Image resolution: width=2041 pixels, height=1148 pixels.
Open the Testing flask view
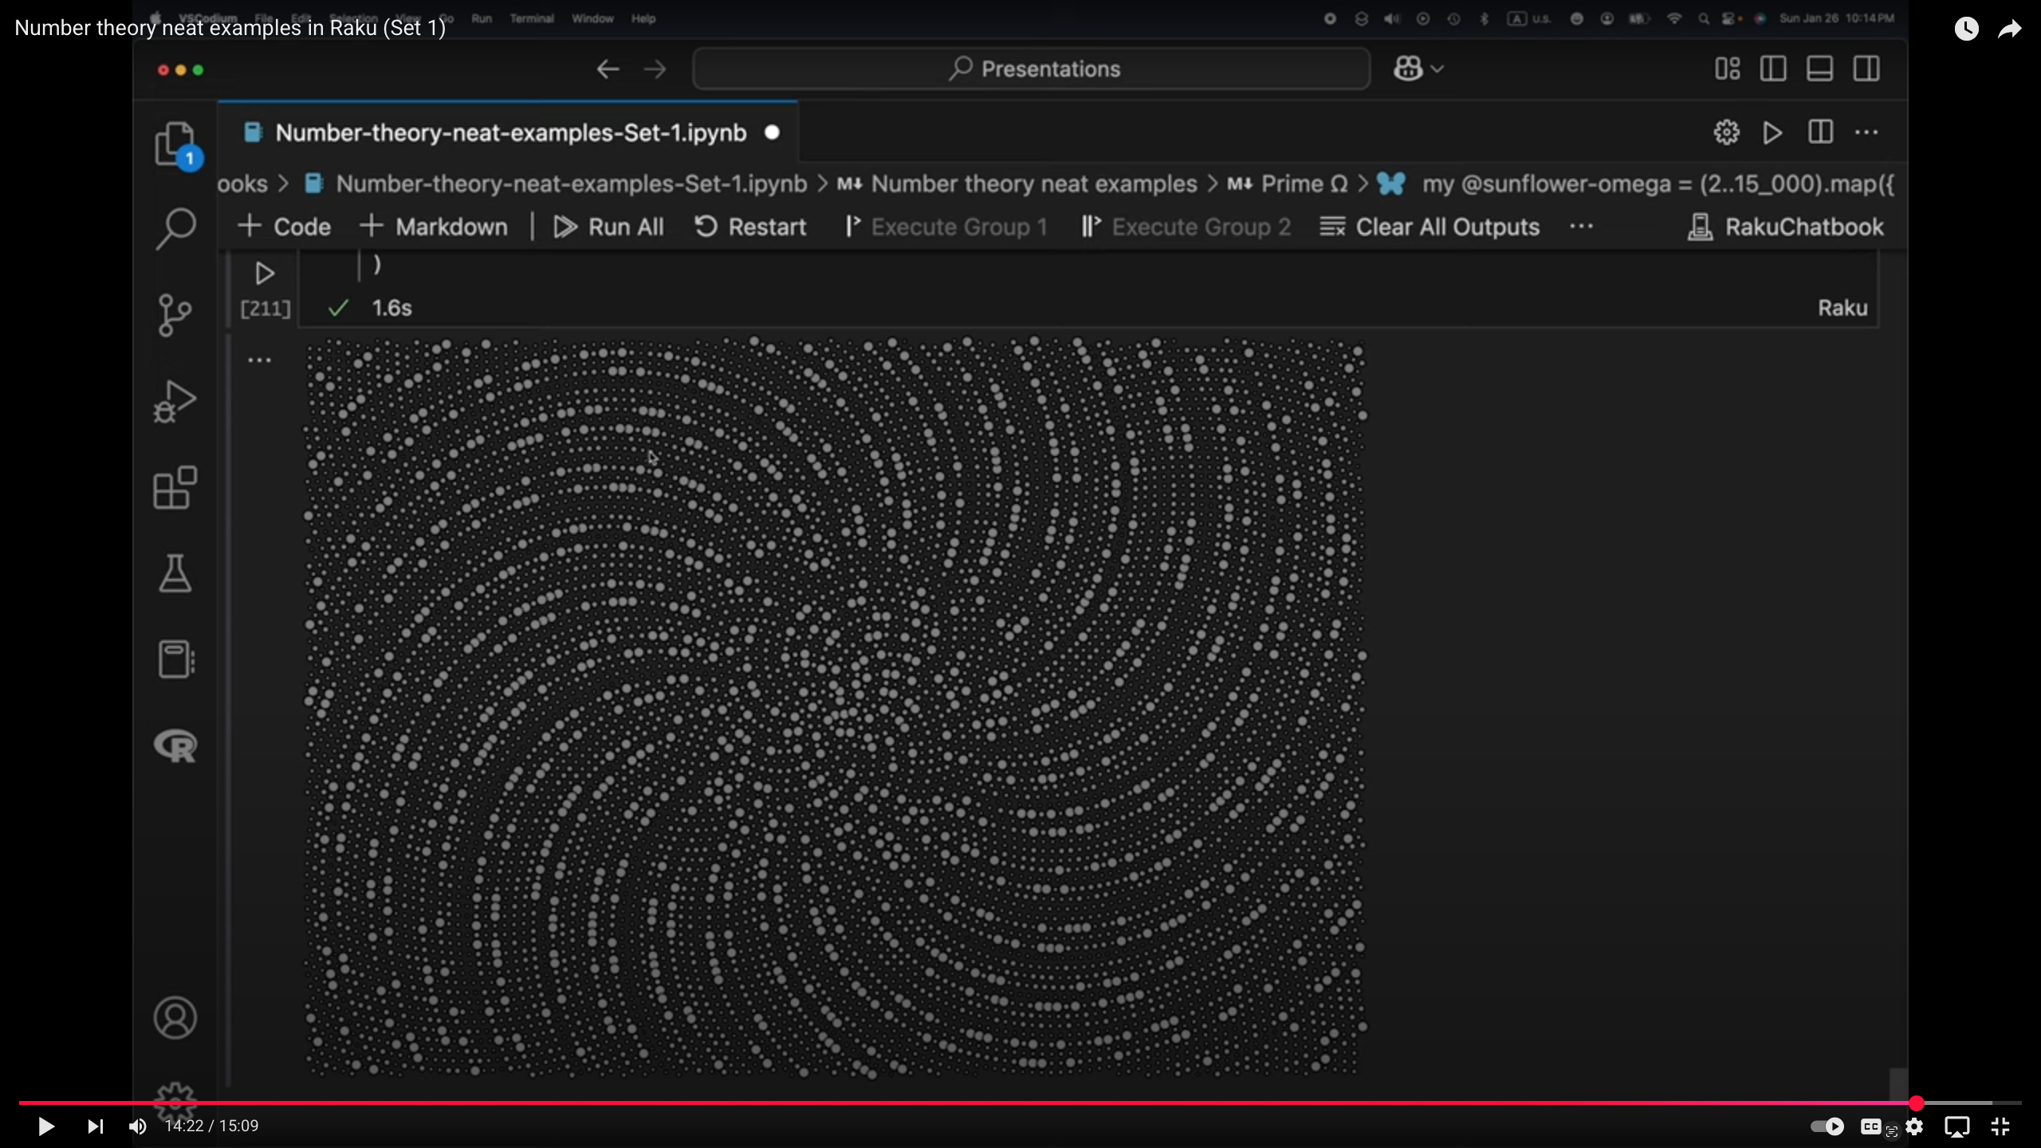175,573
